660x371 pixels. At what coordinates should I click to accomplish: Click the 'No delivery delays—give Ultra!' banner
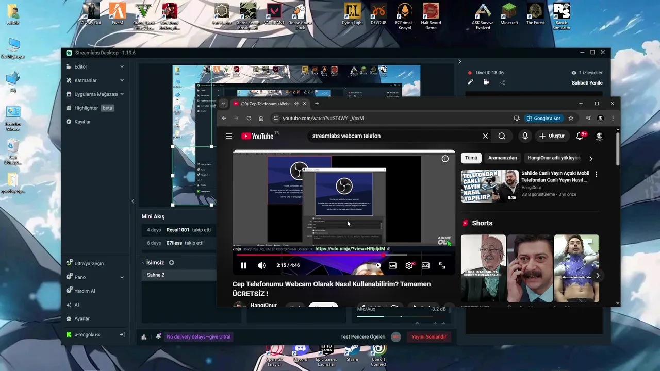click(x=199, y=336)
